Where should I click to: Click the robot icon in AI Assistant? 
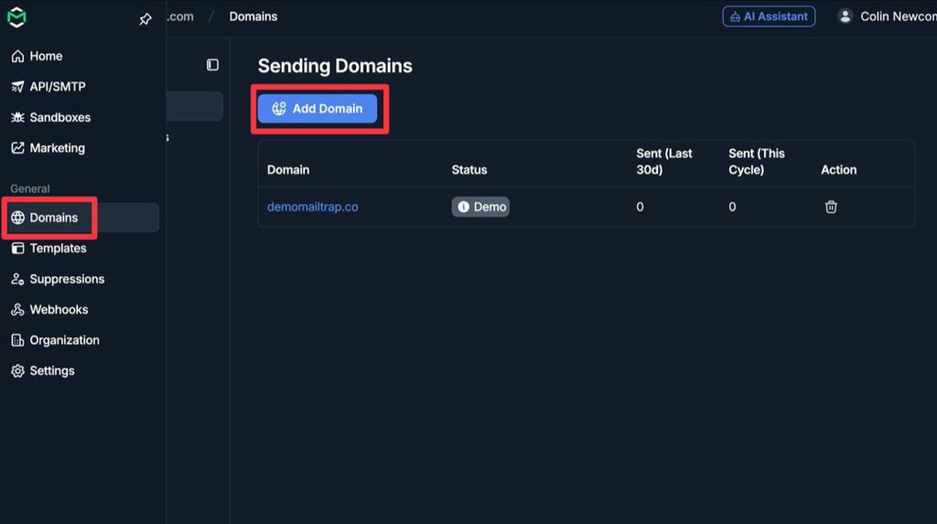735,17
